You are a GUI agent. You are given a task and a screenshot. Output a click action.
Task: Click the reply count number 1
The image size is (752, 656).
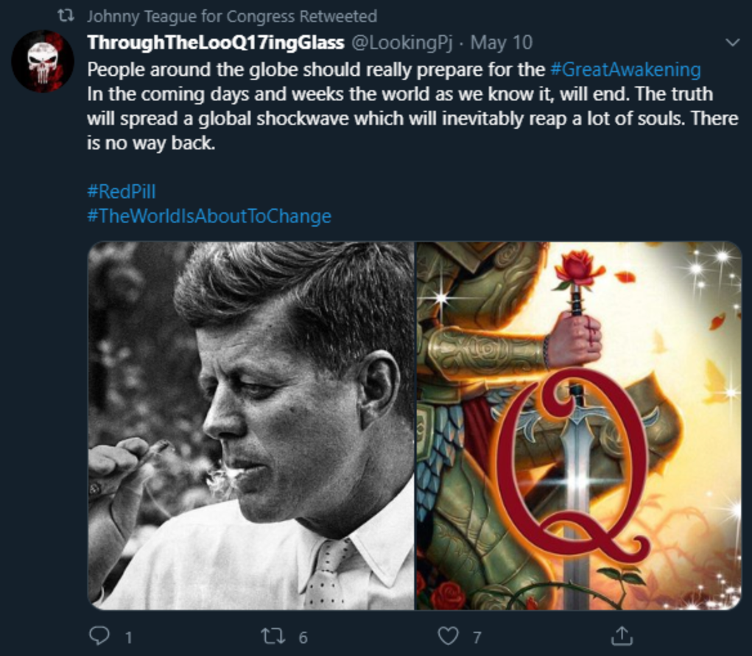129,637
